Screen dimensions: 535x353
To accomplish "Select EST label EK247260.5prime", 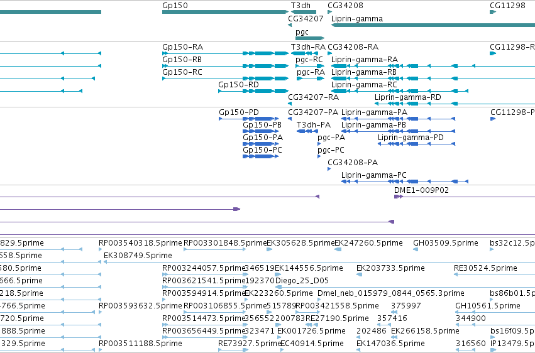I will tap(369, 243).
